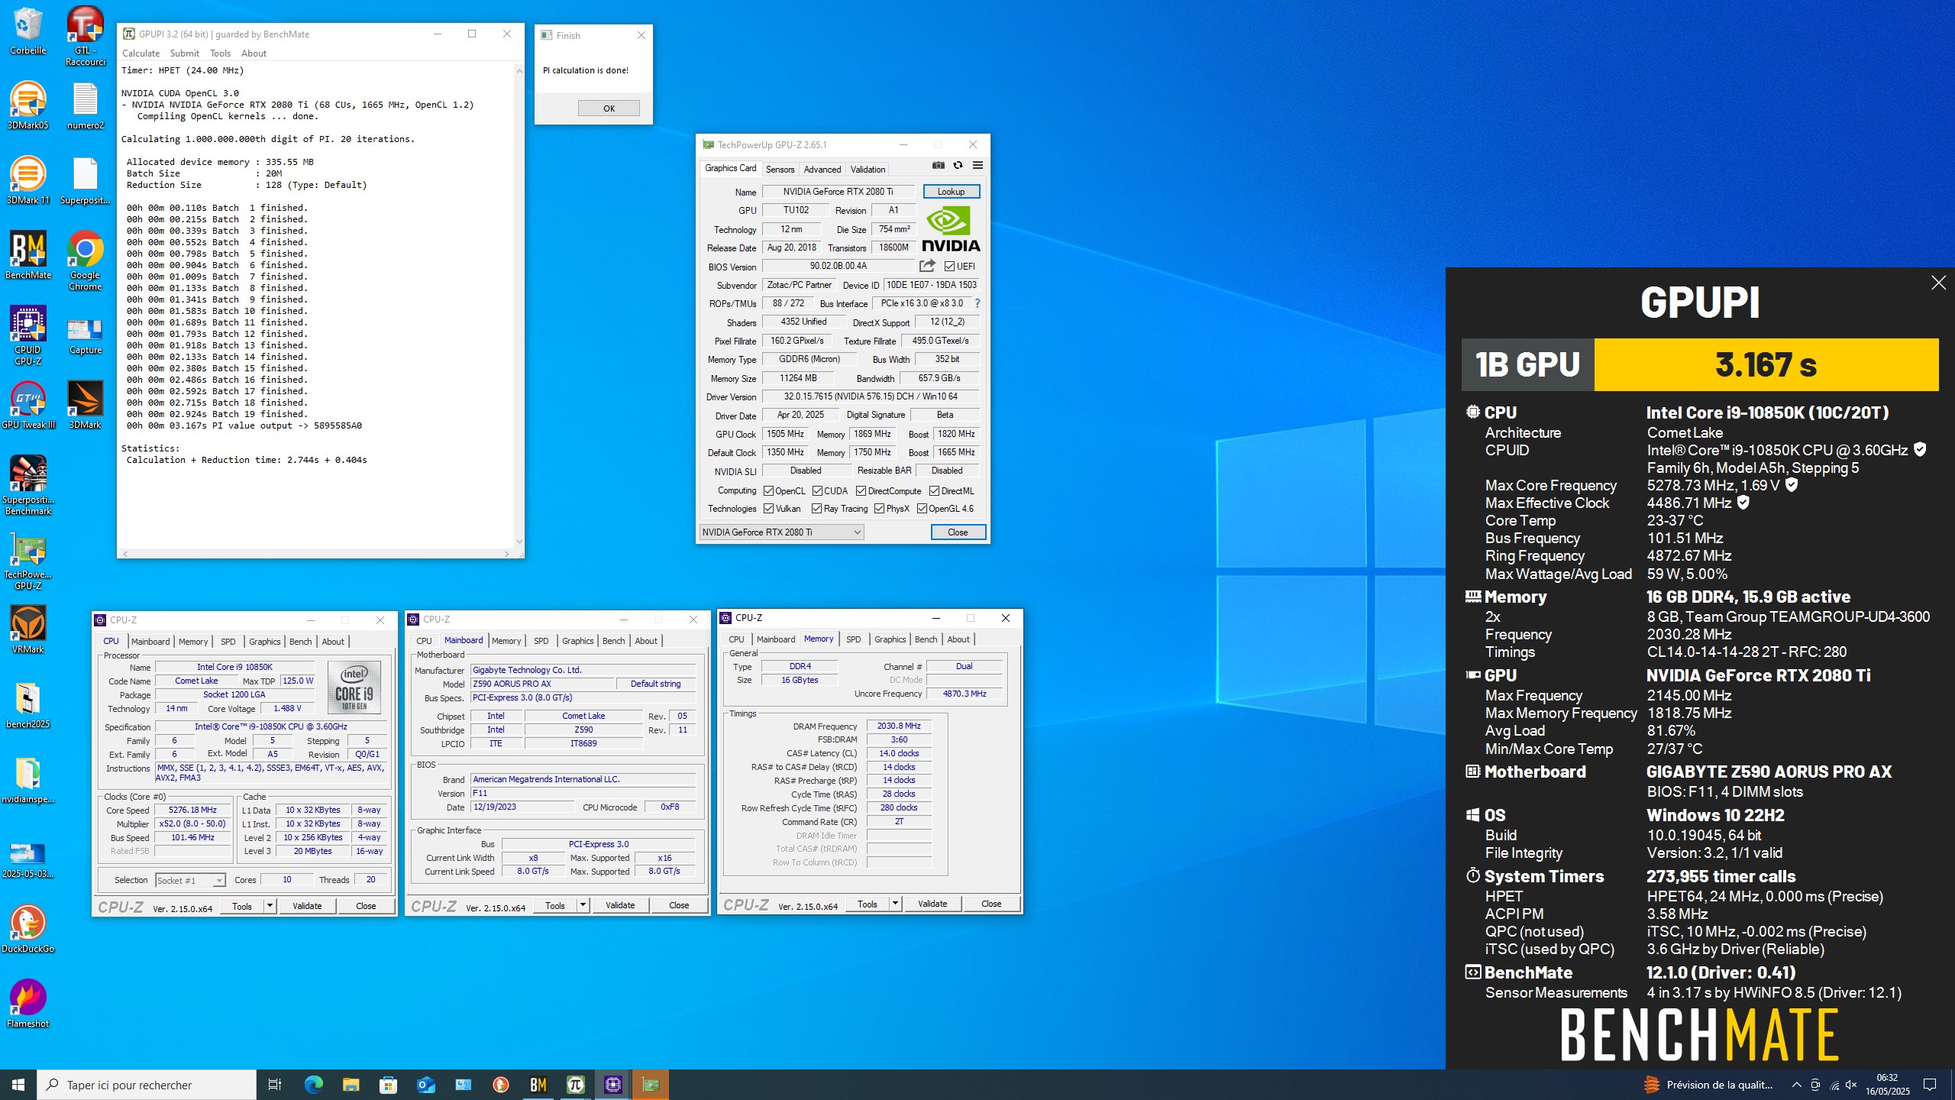Toggle the UEFI checkbox in GPU-Z
Screen dimensions: 1955x1100
[949, 267]
